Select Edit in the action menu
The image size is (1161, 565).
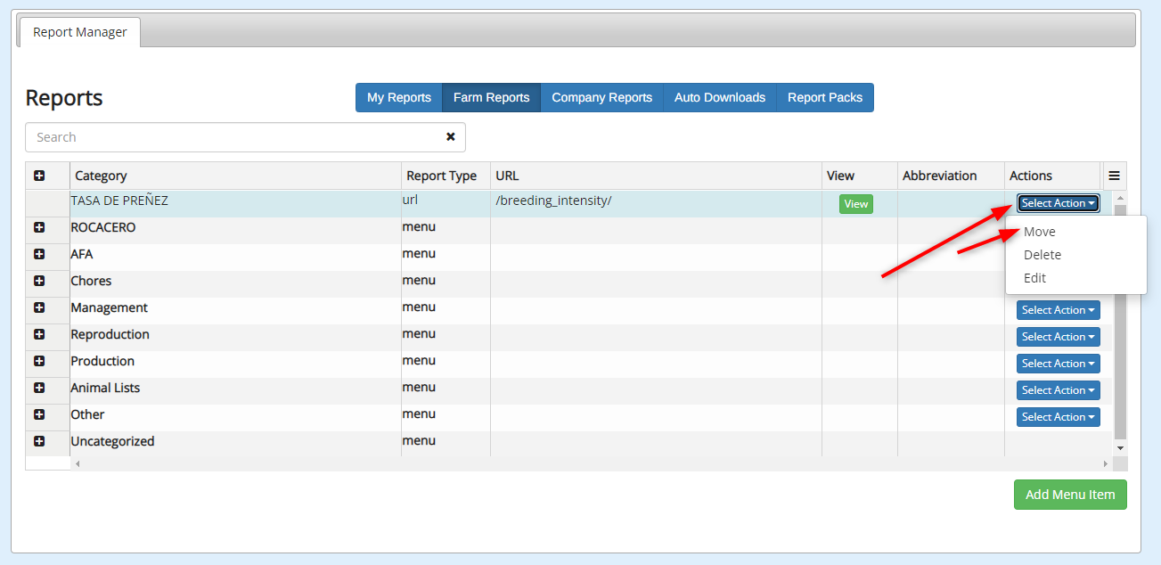[x=1034, y=278]
